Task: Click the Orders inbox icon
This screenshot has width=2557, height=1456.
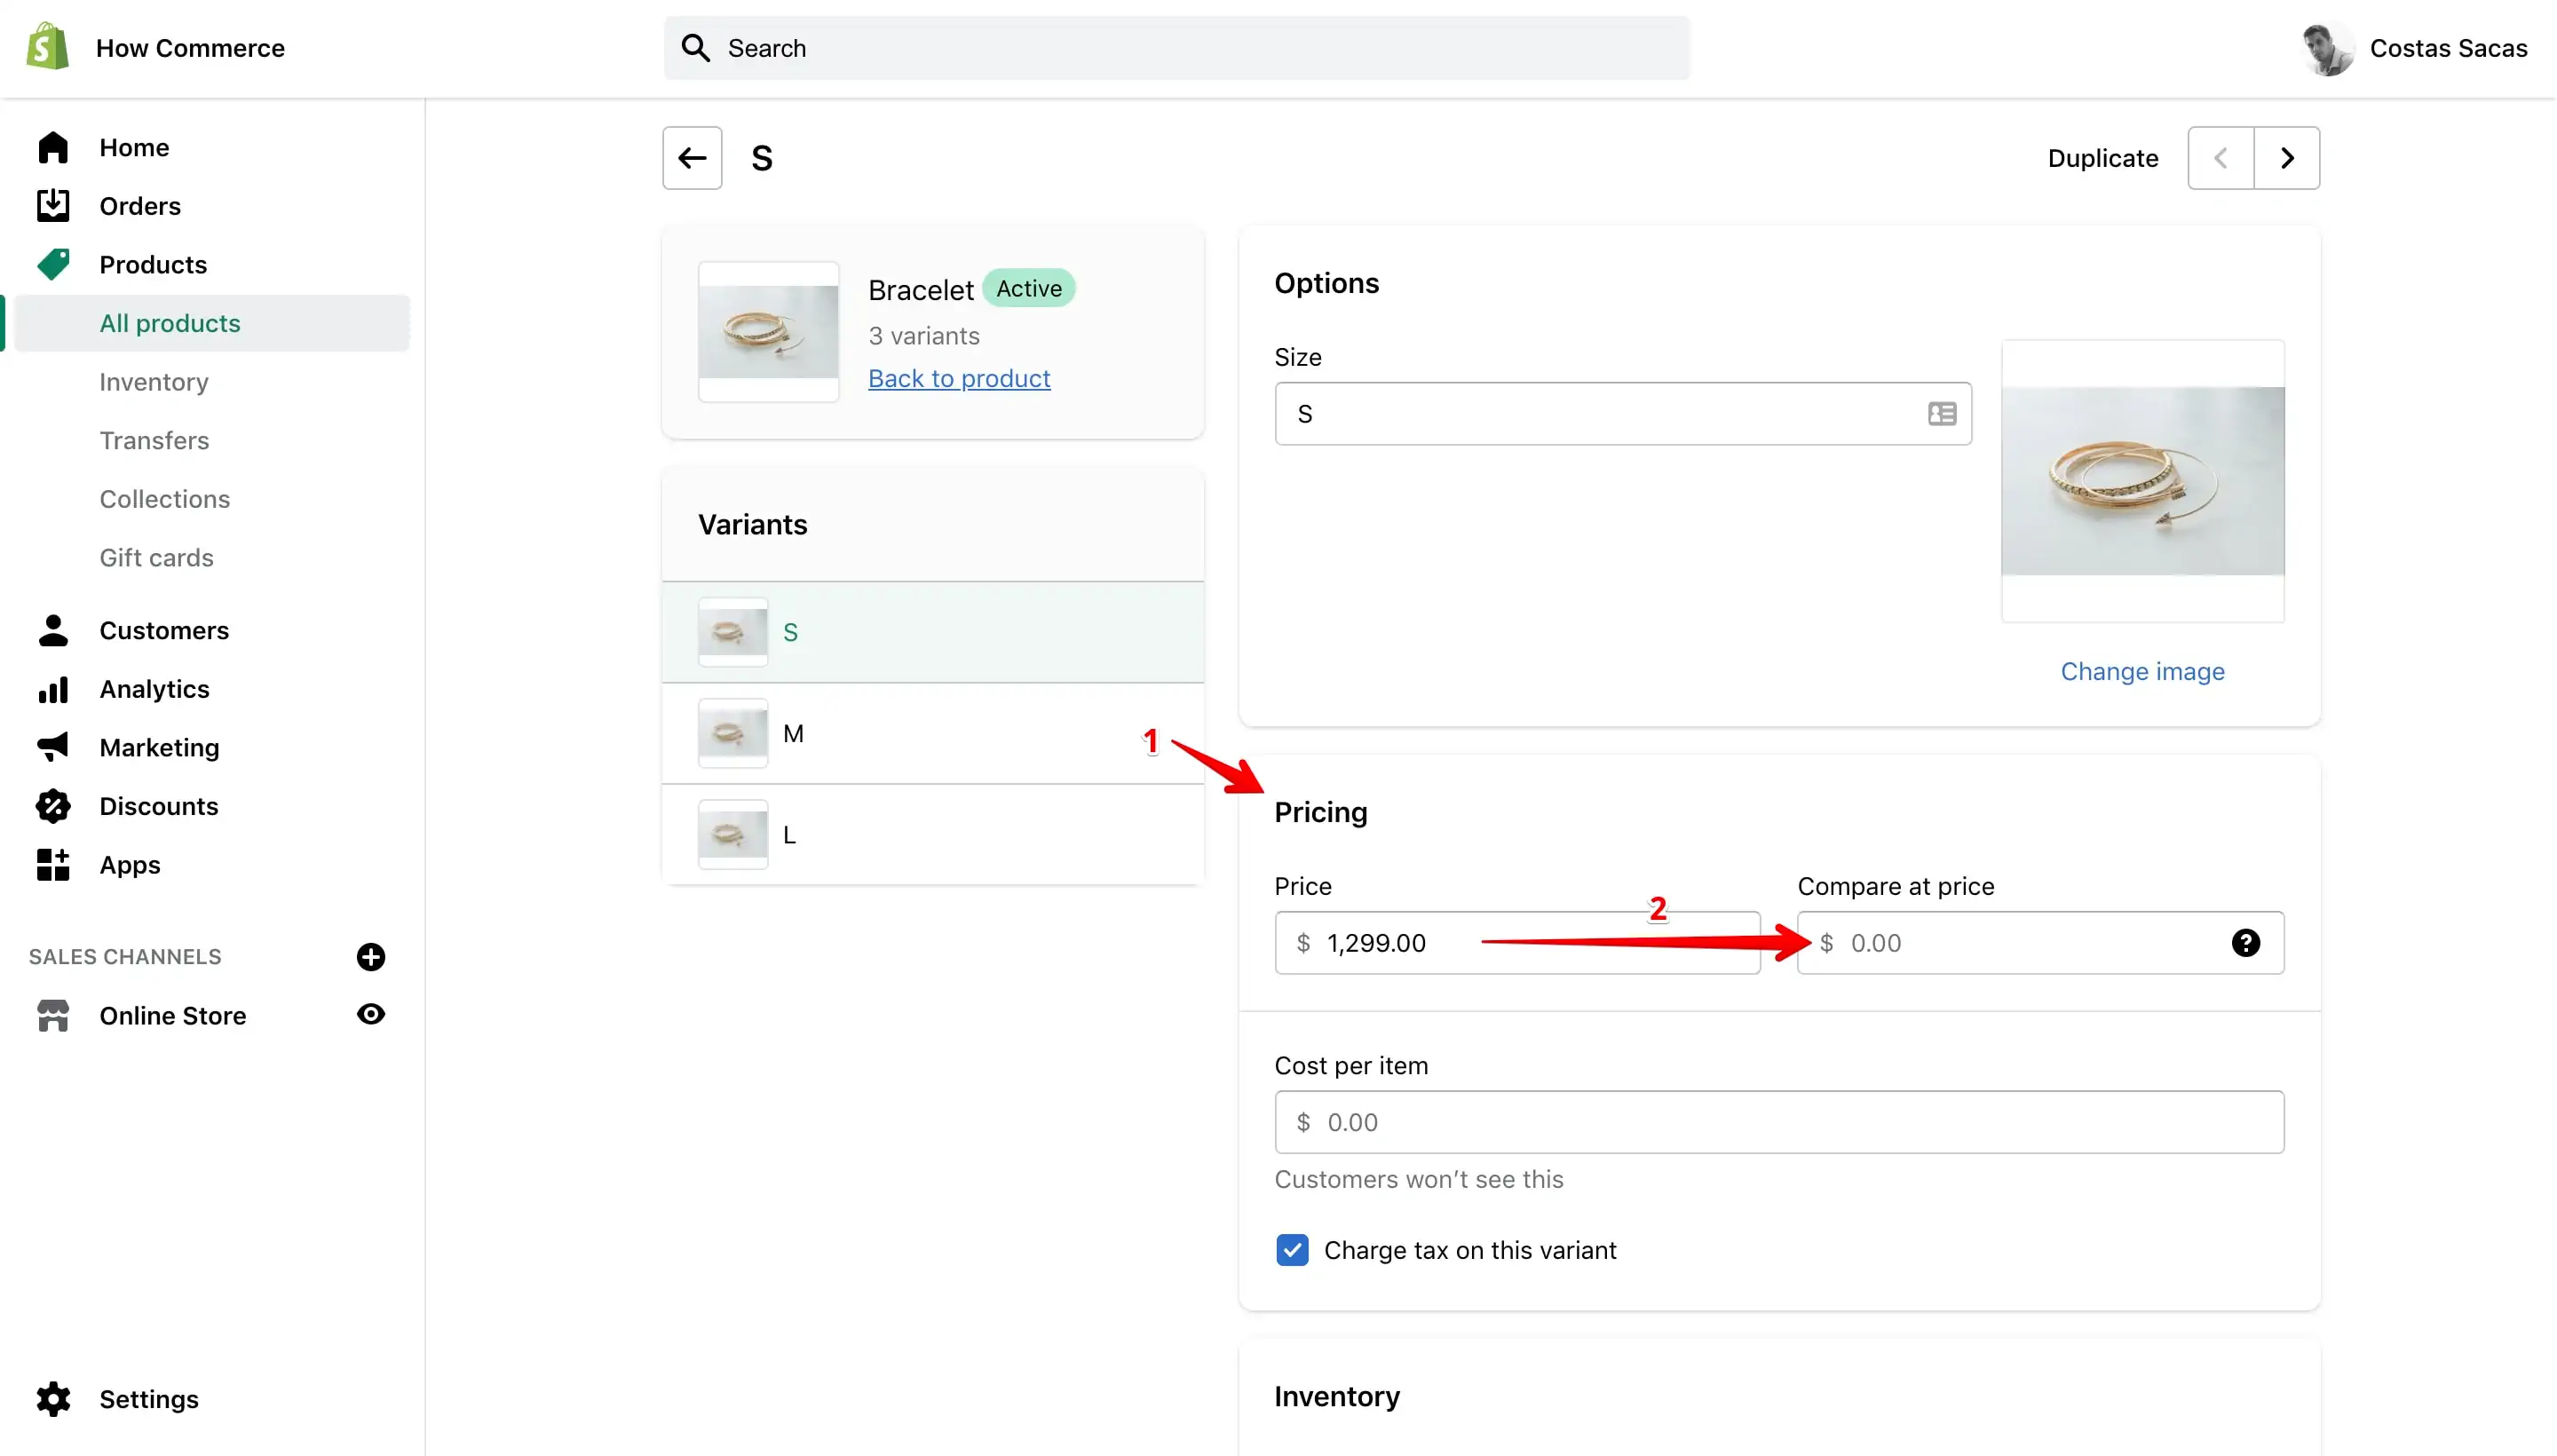Action: coord(53,206)
